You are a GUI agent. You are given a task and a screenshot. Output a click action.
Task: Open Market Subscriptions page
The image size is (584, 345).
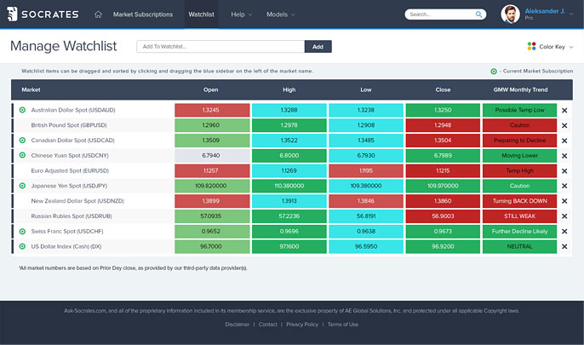(143, 14)
